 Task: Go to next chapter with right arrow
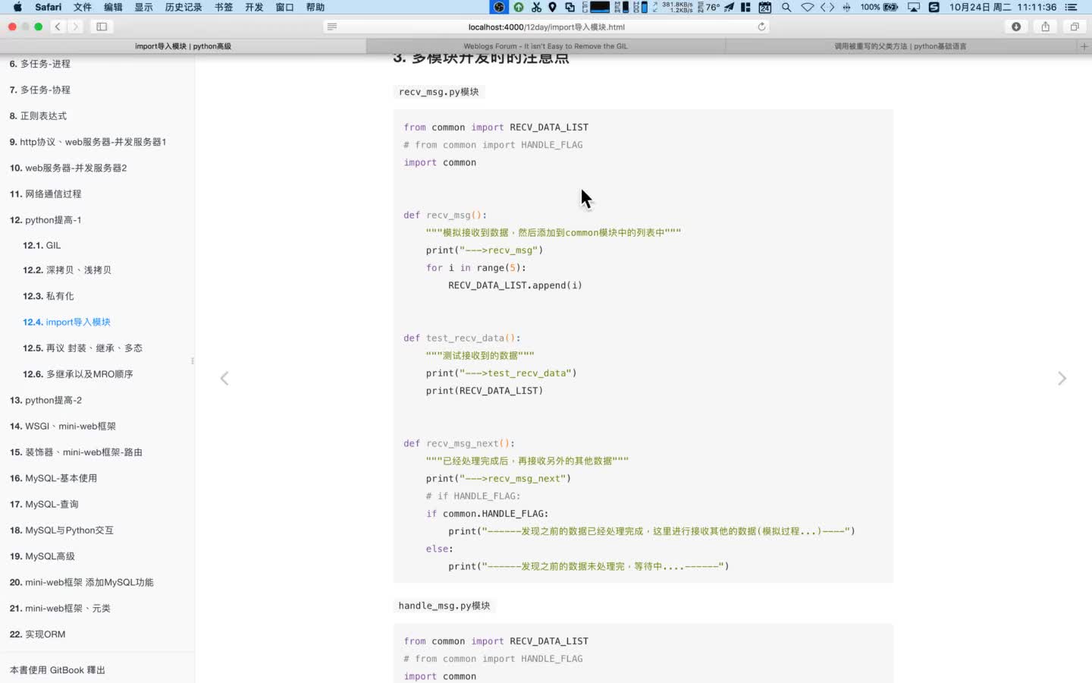coord(1062,378)
